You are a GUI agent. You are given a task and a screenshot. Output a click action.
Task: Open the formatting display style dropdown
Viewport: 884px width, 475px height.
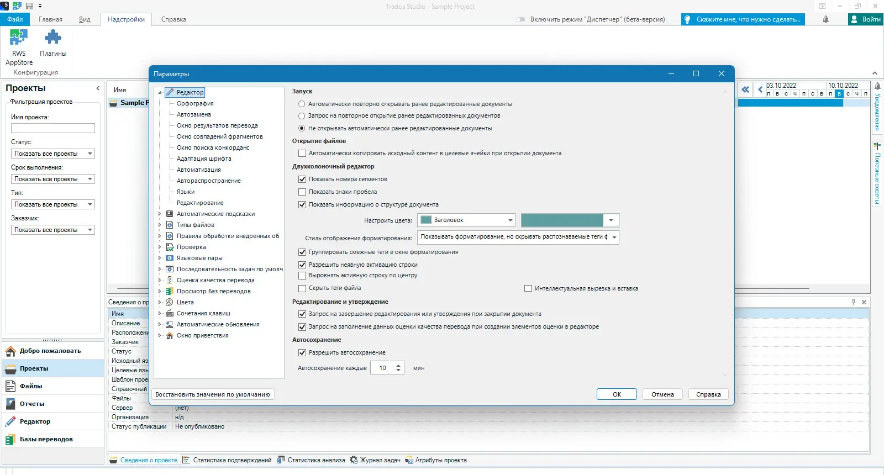click(x=518, y=237)
